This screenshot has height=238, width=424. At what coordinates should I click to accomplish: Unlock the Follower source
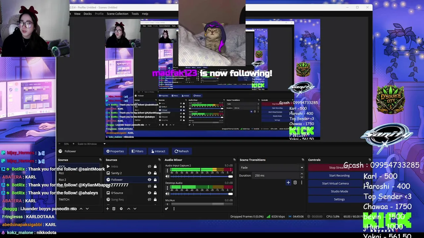[155, 180]
